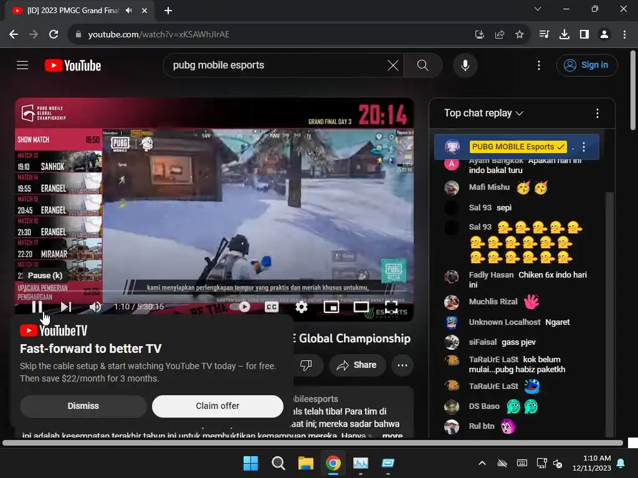Pause the video with the pause button

pyautogui.click(x=37, y=307)
